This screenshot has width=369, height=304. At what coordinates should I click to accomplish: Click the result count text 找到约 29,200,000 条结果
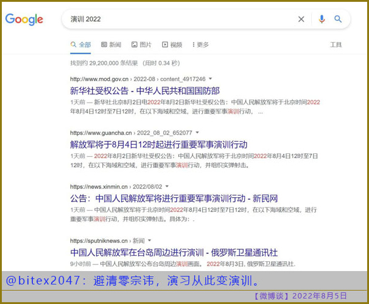tap(104, 63)
